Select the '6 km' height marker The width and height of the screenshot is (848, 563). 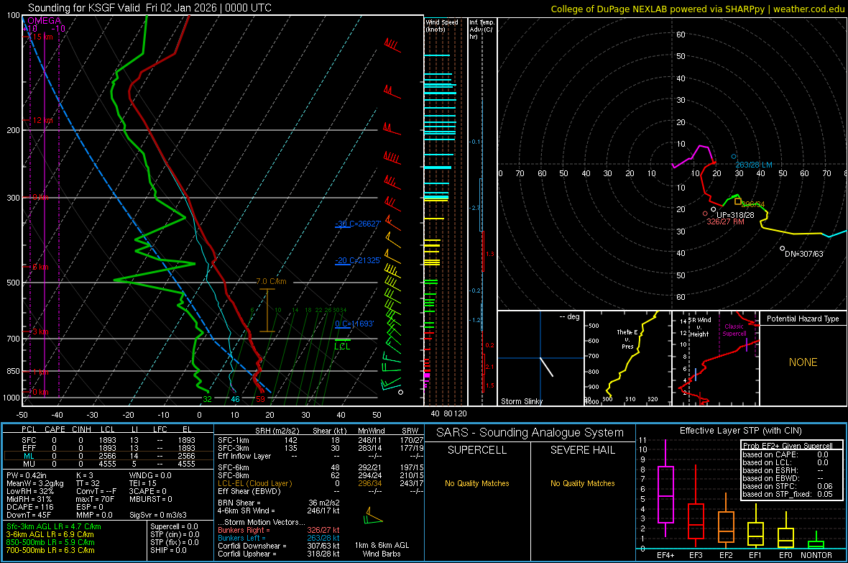tap(40, 267)
